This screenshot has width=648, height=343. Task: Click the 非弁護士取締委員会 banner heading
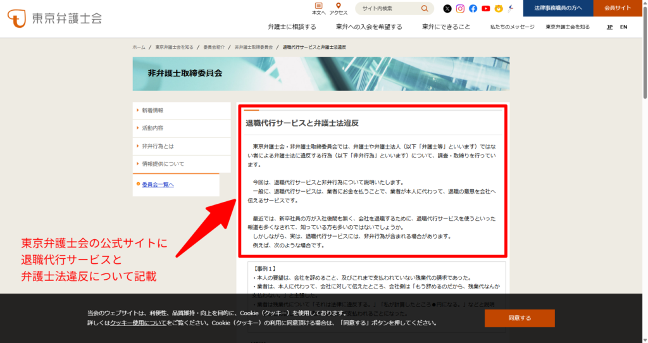(185, 73)
